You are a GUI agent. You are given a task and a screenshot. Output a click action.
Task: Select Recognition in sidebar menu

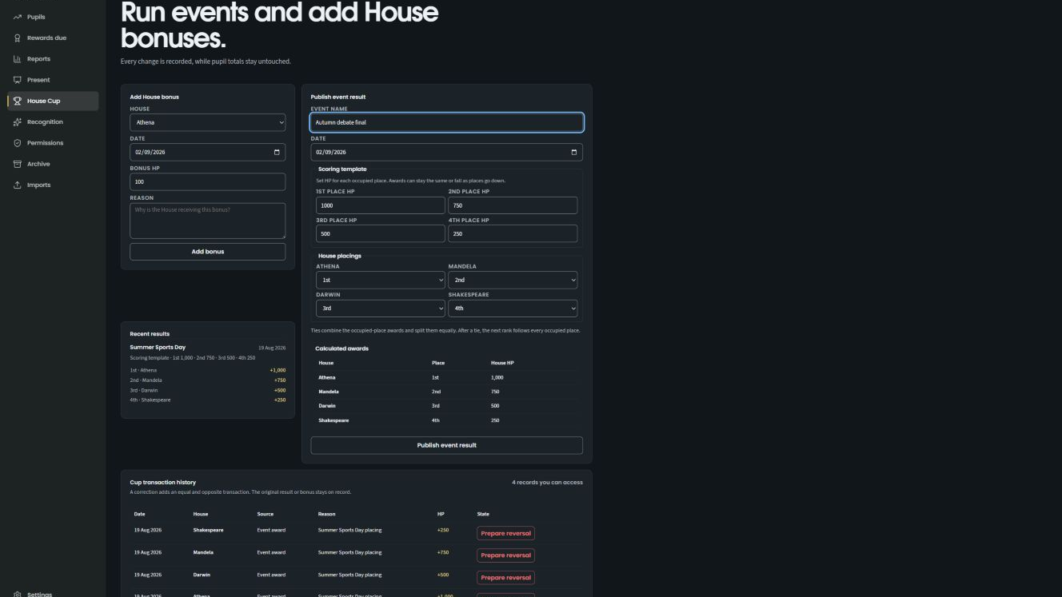coord(53,122)
